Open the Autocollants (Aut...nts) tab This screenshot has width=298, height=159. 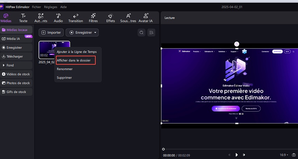coord(41,18)
